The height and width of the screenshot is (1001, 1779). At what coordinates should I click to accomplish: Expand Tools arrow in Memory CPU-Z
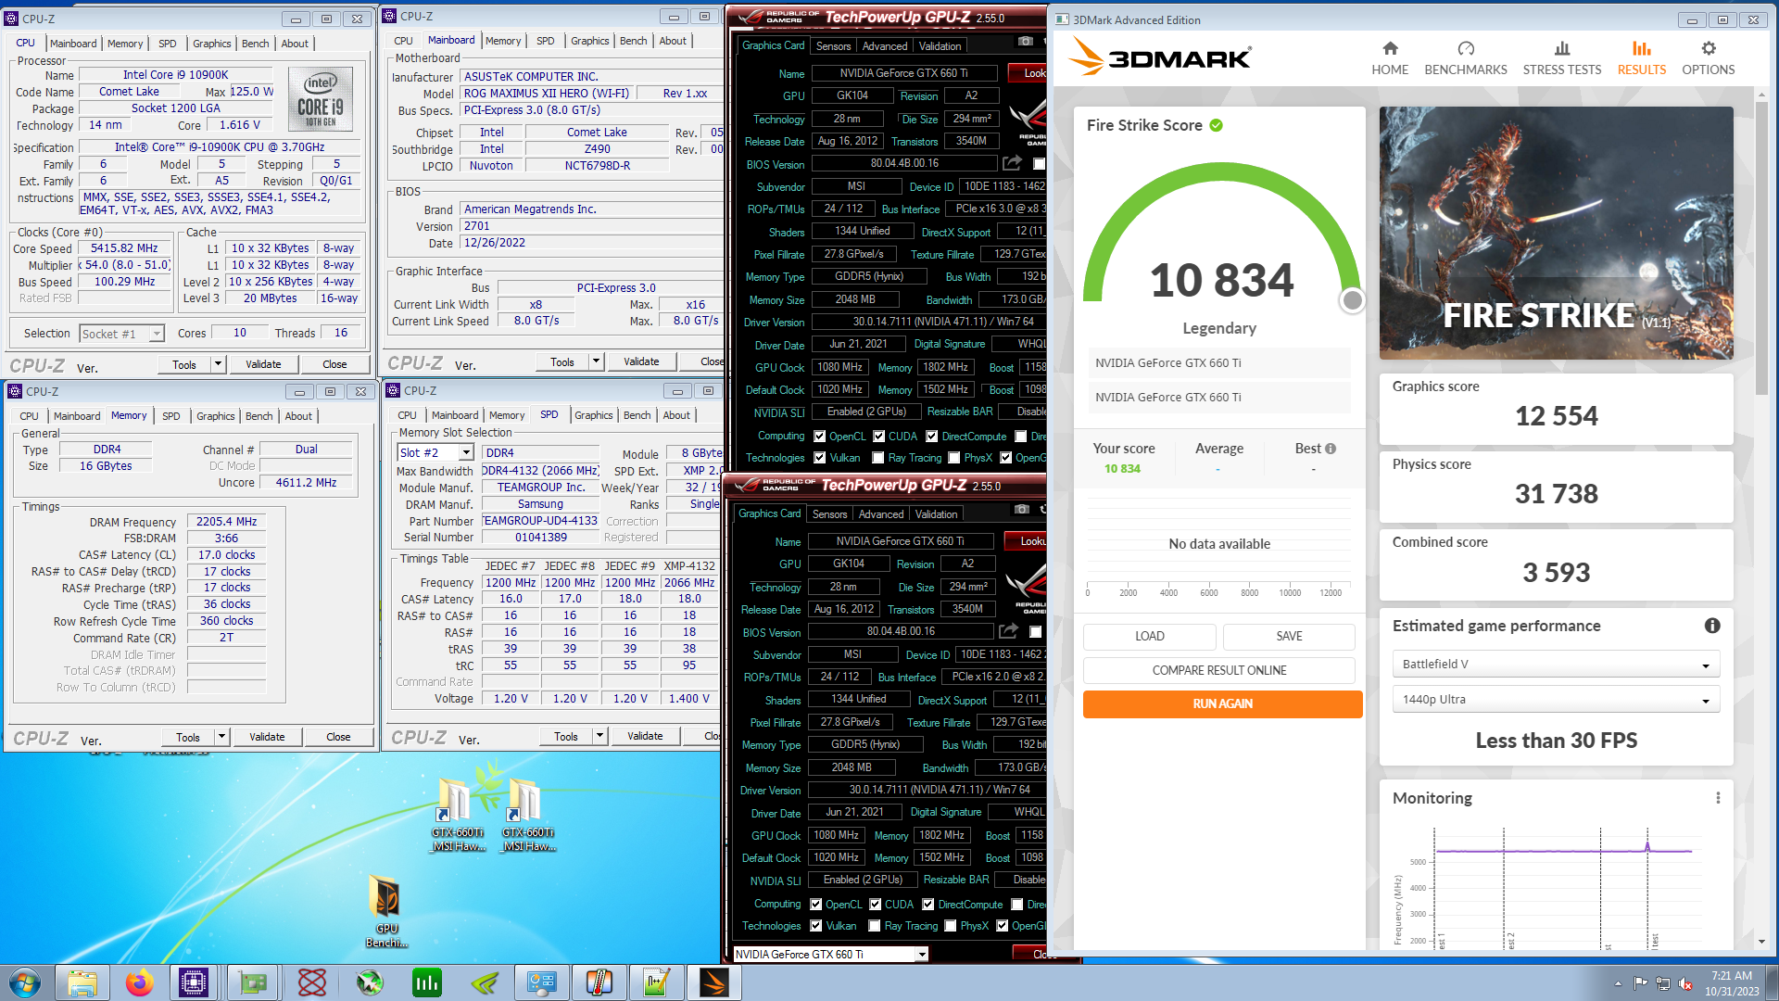[x=222, y=737]
